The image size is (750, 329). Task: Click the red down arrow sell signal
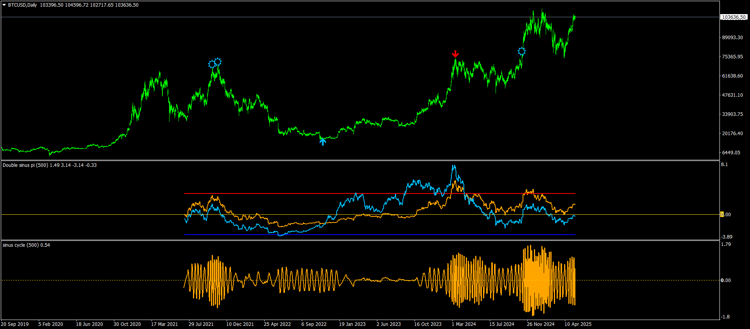pos(455,54)
